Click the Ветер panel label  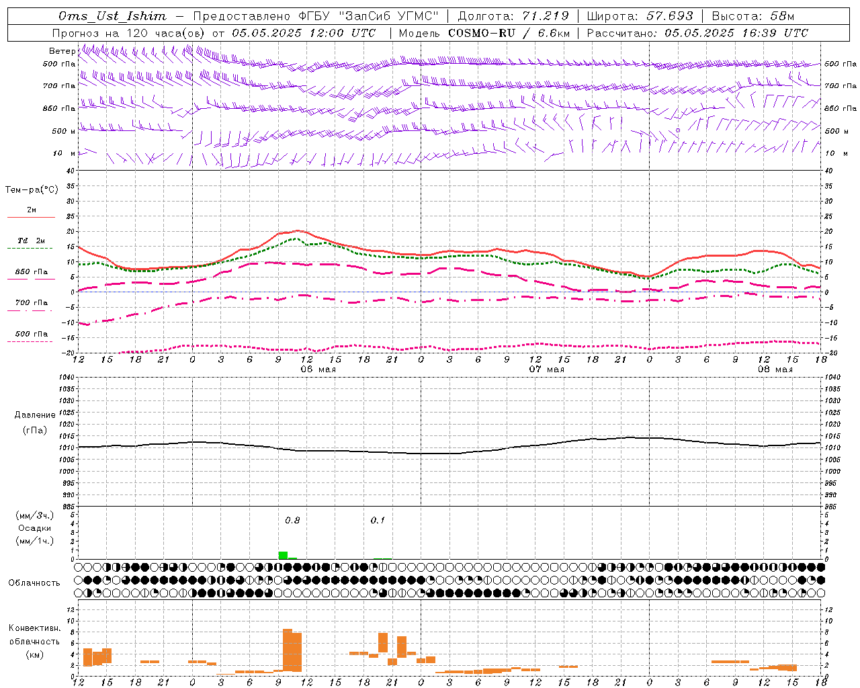tap(62, 51)
